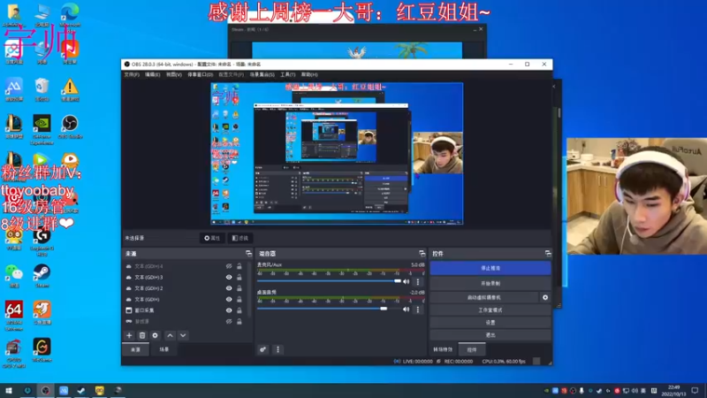This screenshot has height=398, width=707.
Task: Open source 属性 properties button
Action: pyautogui.click(x=212, y=238)
